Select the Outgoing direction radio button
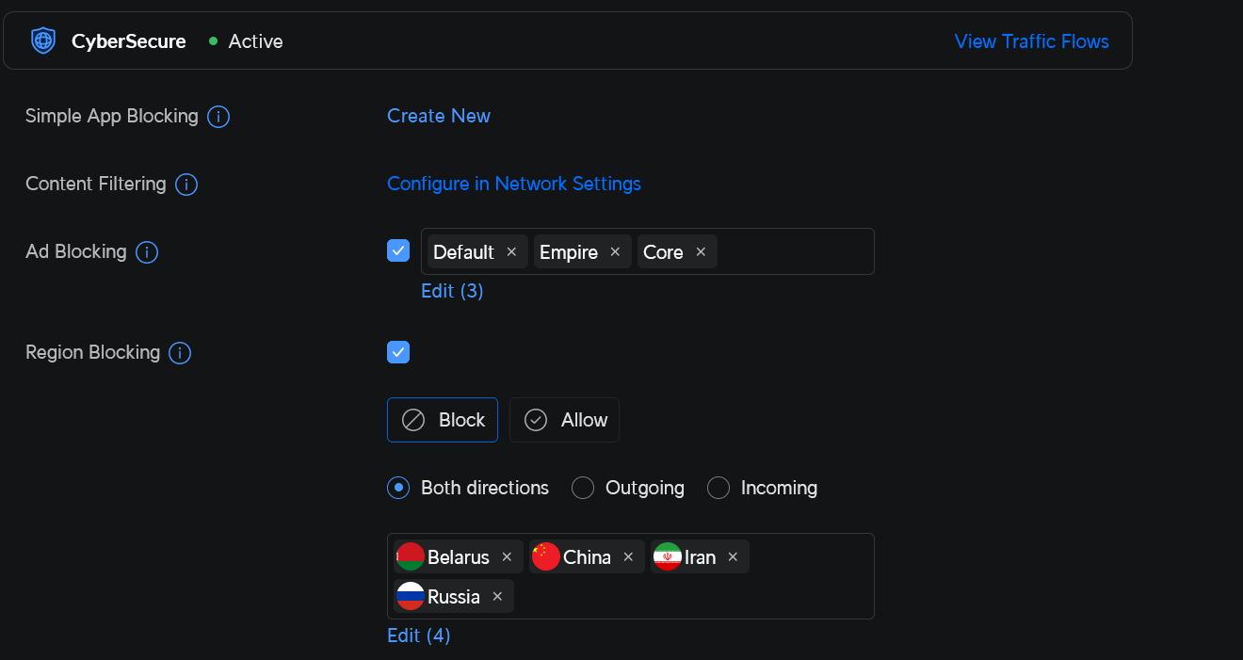Viewport: 1243px width, 660px height. coord(583,488)
